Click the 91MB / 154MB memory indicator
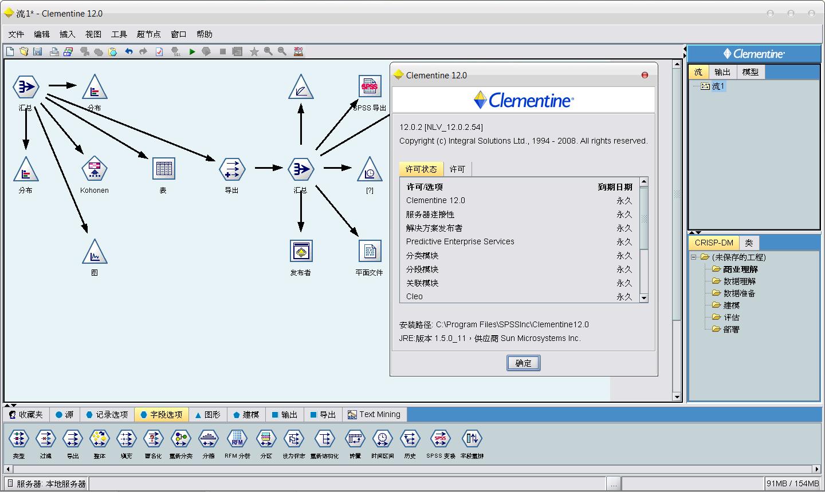The width and height of the screenshot is (825, 492). [x=792, y=484]
